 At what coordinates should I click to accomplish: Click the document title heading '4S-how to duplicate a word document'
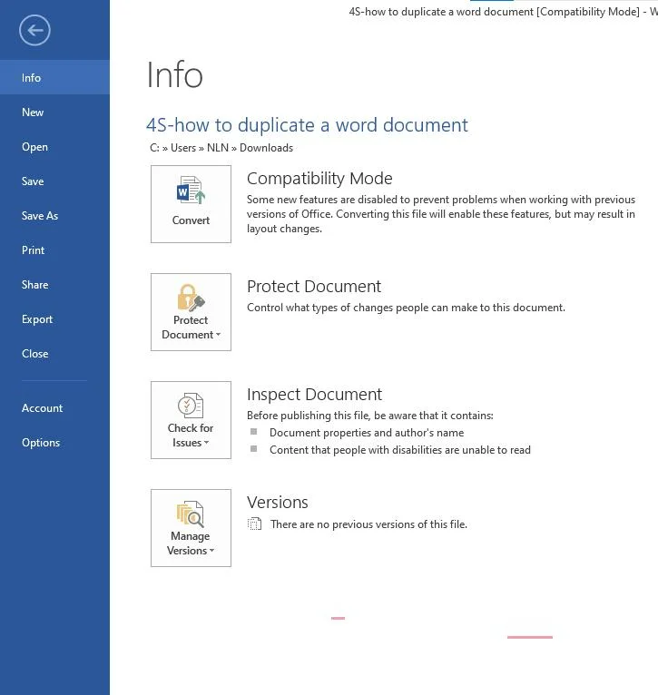pos(307,125)
